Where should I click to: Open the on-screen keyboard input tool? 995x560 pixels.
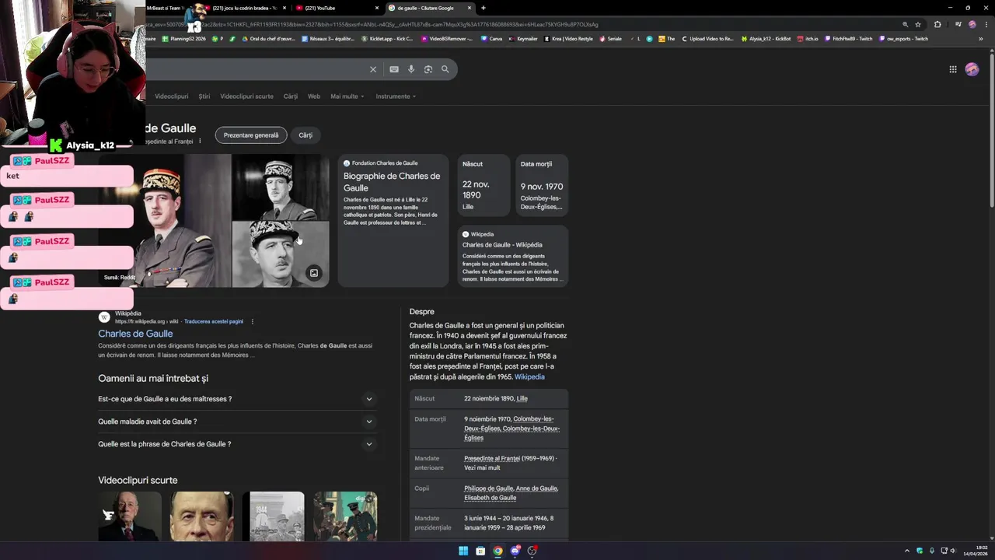click(x=394, y=69)
